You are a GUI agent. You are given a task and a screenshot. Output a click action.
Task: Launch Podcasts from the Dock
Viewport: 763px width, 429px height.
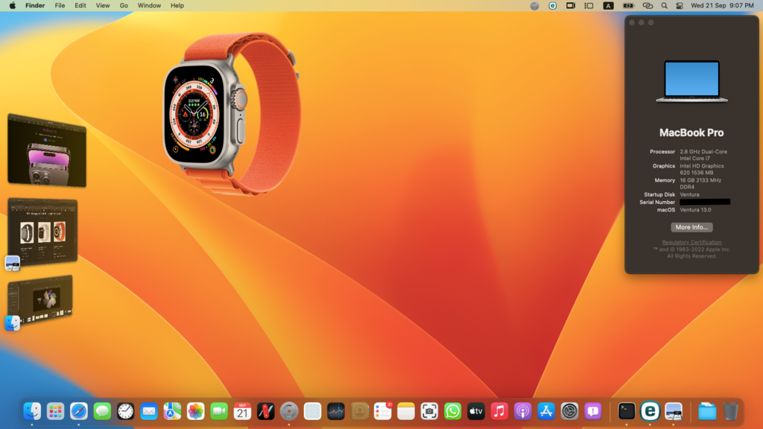(x=523, y=410)
